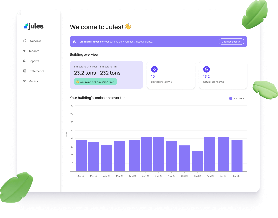This screenshot has height=218, width=278.
Task: Select the Overview icon in the sidebar
Action: click(25, 41)
